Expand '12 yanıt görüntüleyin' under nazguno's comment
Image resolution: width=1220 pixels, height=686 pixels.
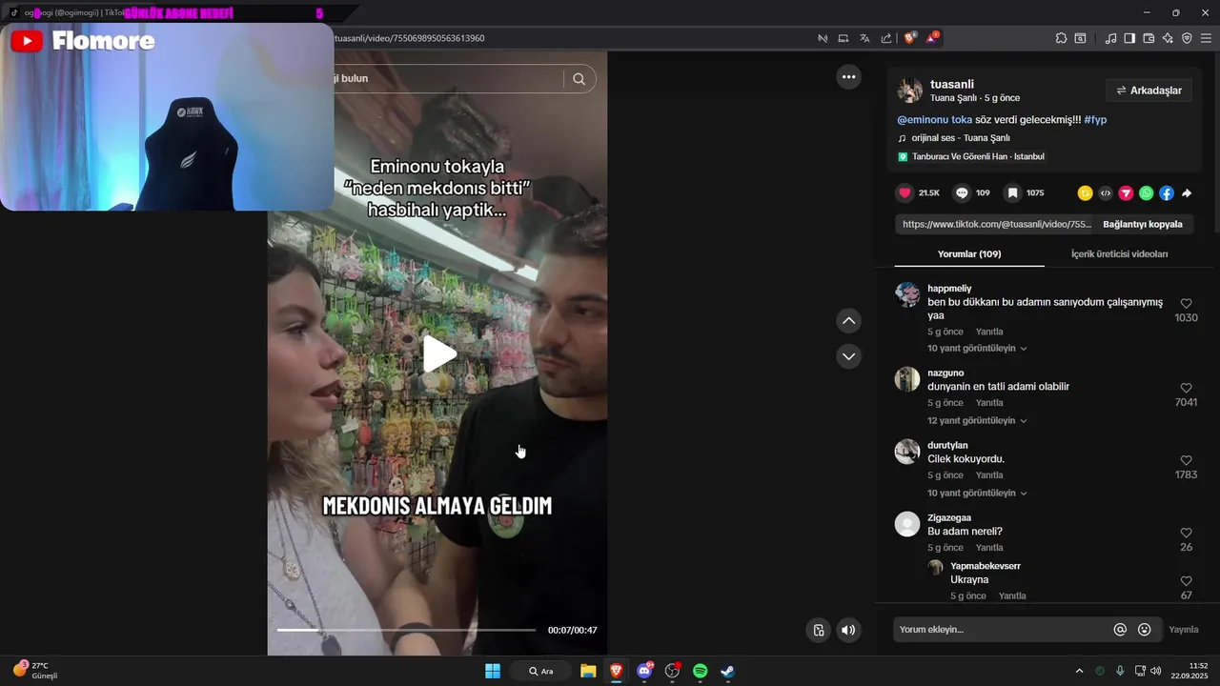click(x=977, y=421)
